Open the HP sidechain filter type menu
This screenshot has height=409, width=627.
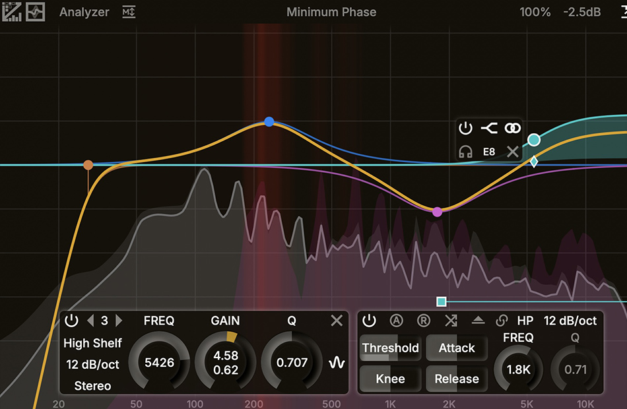click(525, 320)
